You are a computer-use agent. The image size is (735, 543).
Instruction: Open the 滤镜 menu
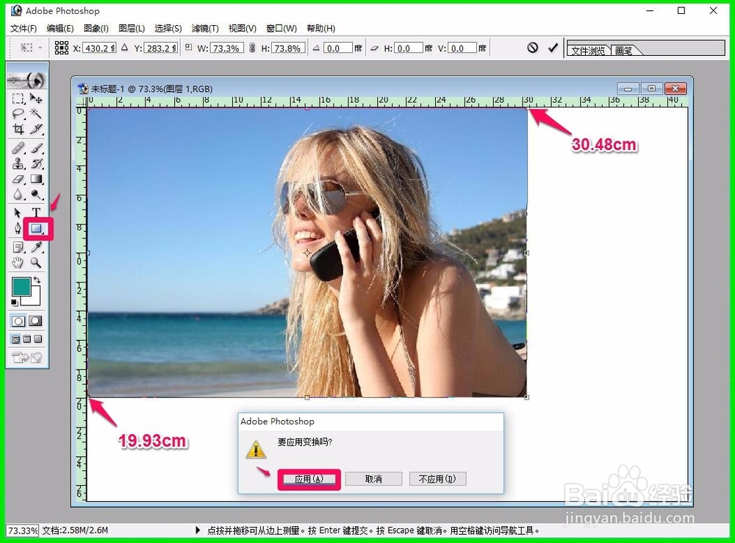(x=204, y=28)
